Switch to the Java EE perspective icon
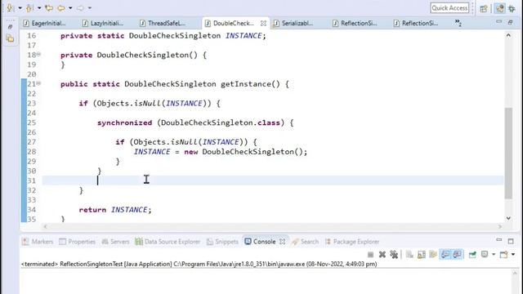 [499, 8]
